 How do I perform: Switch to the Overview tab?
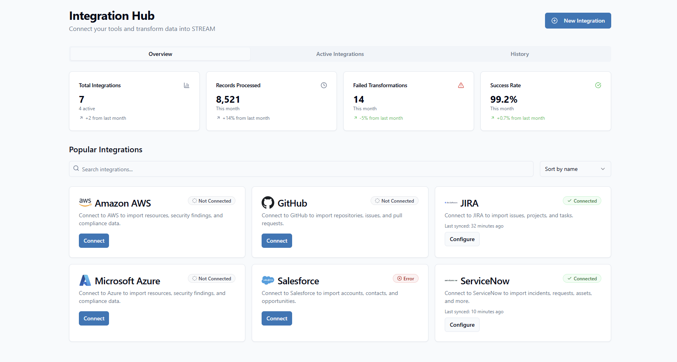tap(160, 54)
